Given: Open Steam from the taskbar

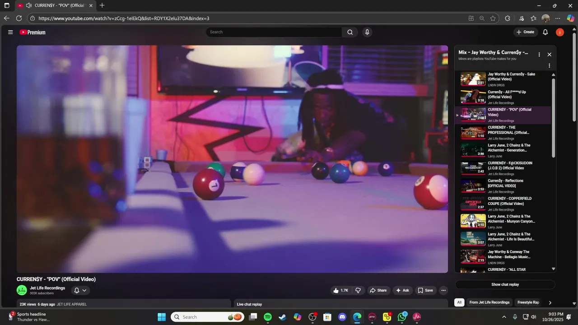Looking at the screenshot, I should pyautogui.click(x=282, y=317).
